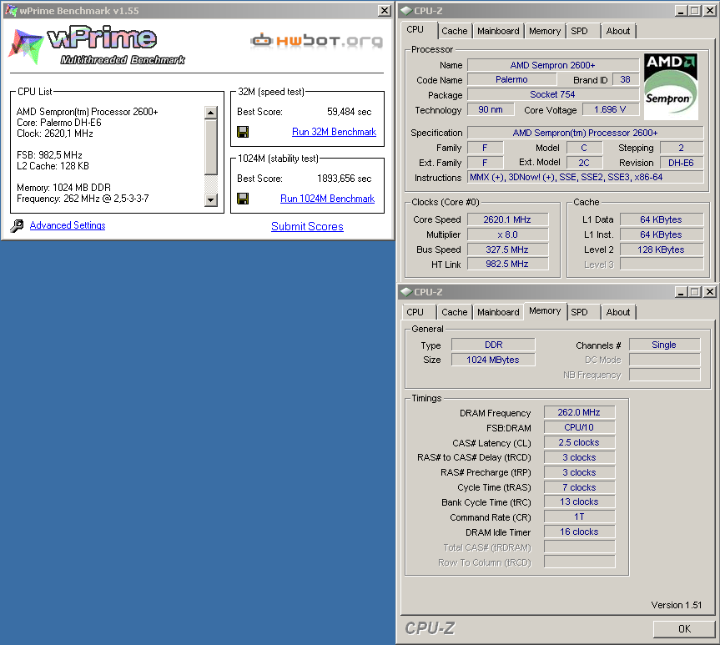
Task: Close the wPrime Benchmark window
Action: click(x=384, y=11)
